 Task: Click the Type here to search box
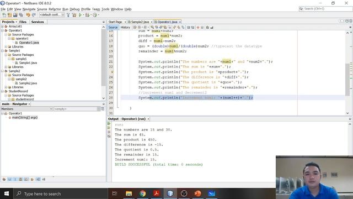point(61,193)
